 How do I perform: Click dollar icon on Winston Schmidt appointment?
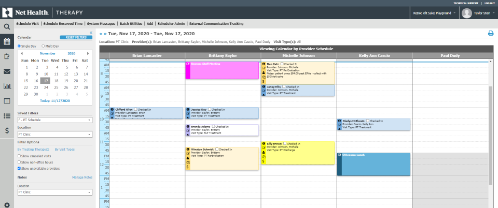coord(187,167)
